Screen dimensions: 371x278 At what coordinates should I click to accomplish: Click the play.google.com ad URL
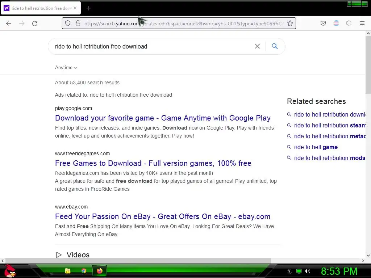pos(74,108)
